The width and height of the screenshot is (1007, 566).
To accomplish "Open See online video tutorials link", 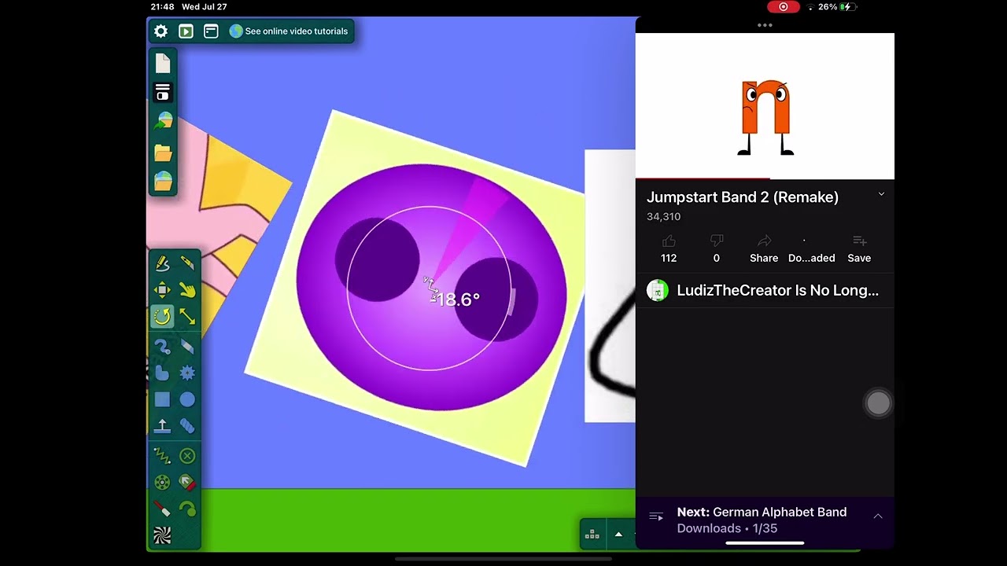I will tap(289, 31).
